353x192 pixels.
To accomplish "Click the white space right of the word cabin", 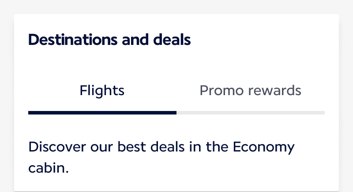I will coord(199,169).
